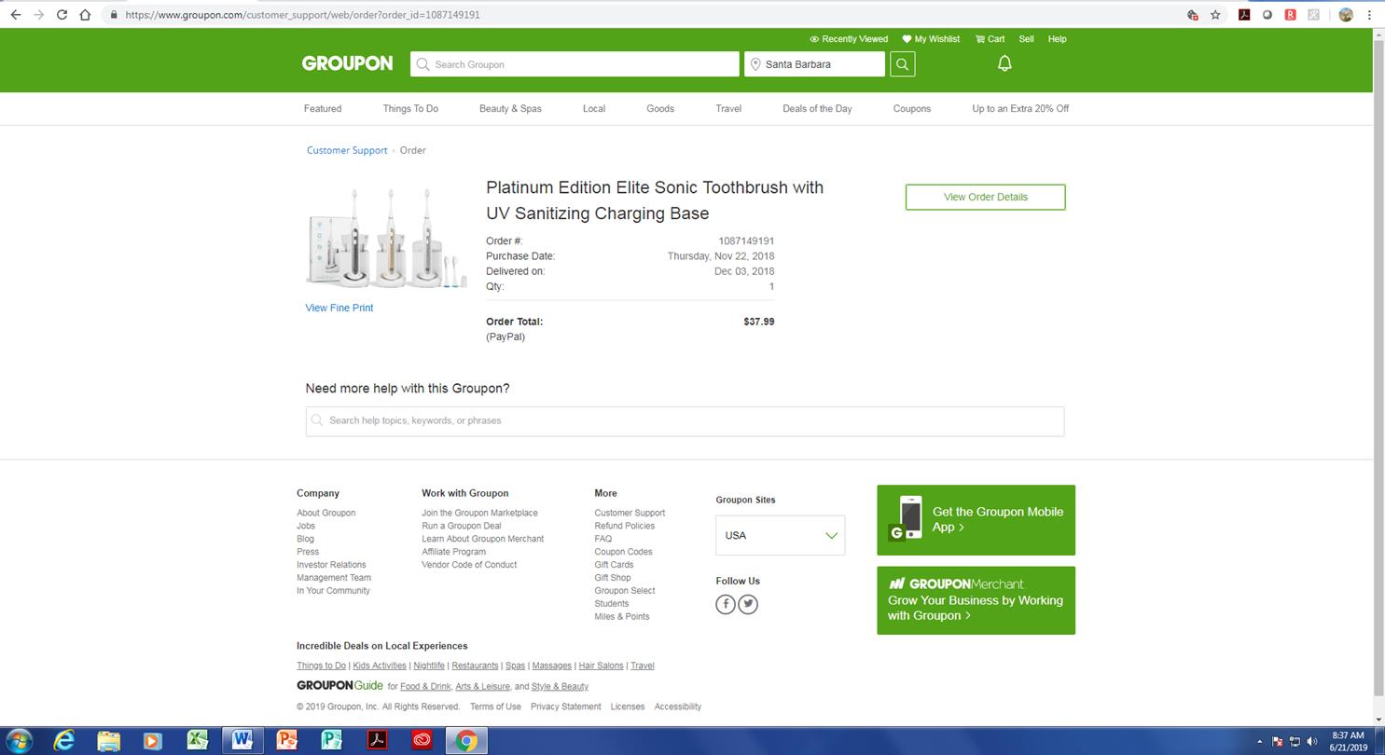Reload the page

(x=62, y=15)
